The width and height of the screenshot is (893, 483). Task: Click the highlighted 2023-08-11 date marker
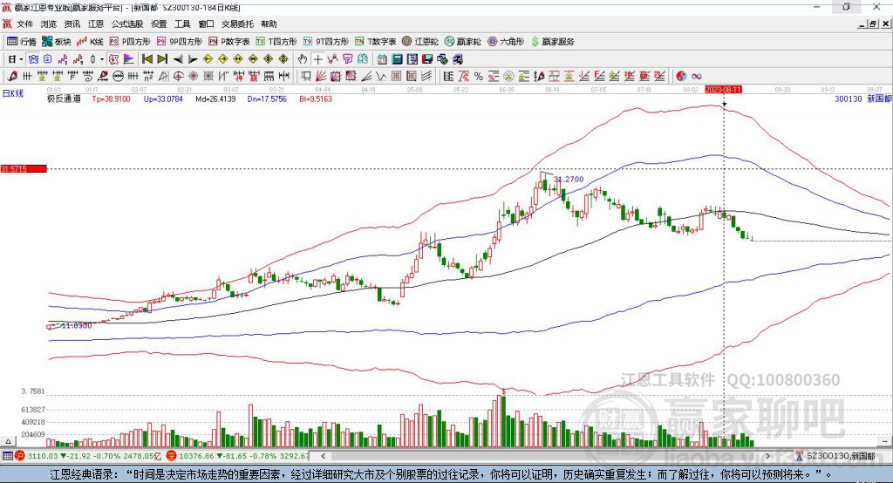pyautogui.click(x=723, y=90)
